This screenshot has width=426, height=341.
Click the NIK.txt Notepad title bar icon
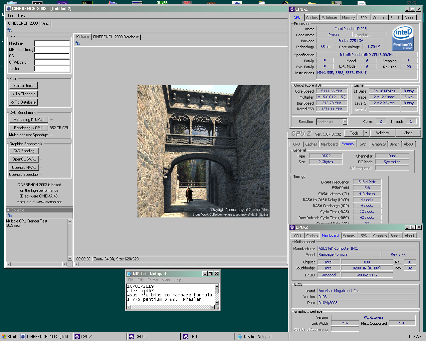pyautogui.click(x=129, y=274)
